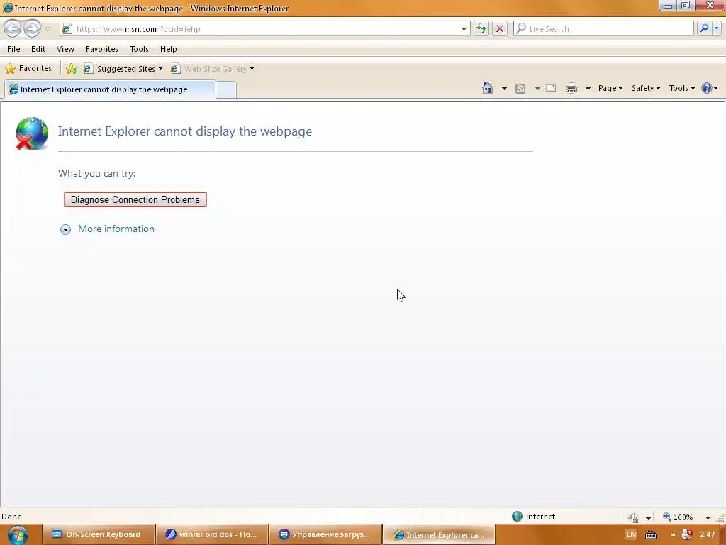Open the Edit menu
The height and width of the screenshot is (545, 726).
pyautogui.click(x=38, y=49)
